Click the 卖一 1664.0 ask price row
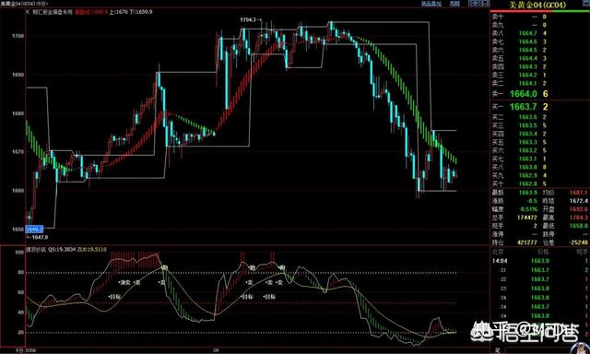This screenshot has height=354, width=590. coord(540,94)
